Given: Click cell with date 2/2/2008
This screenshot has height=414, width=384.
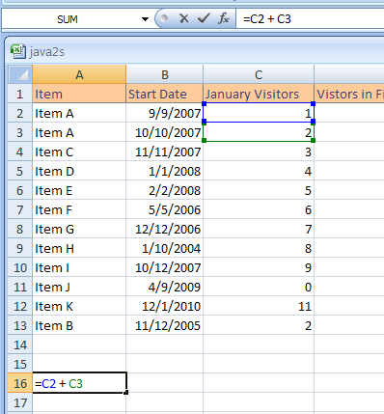Looking at the screenshot, I should [165, 190].
